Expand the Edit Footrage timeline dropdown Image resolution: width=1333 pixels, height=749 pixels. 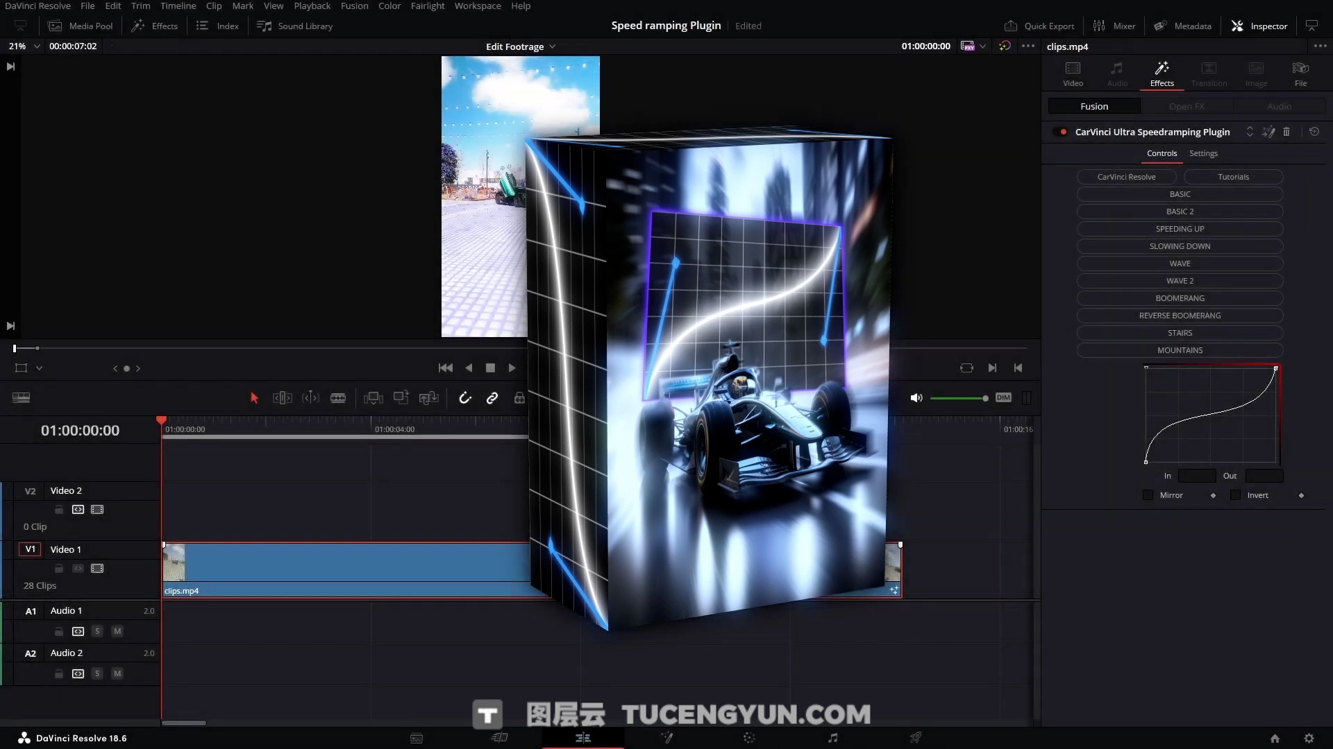point(521,46)
